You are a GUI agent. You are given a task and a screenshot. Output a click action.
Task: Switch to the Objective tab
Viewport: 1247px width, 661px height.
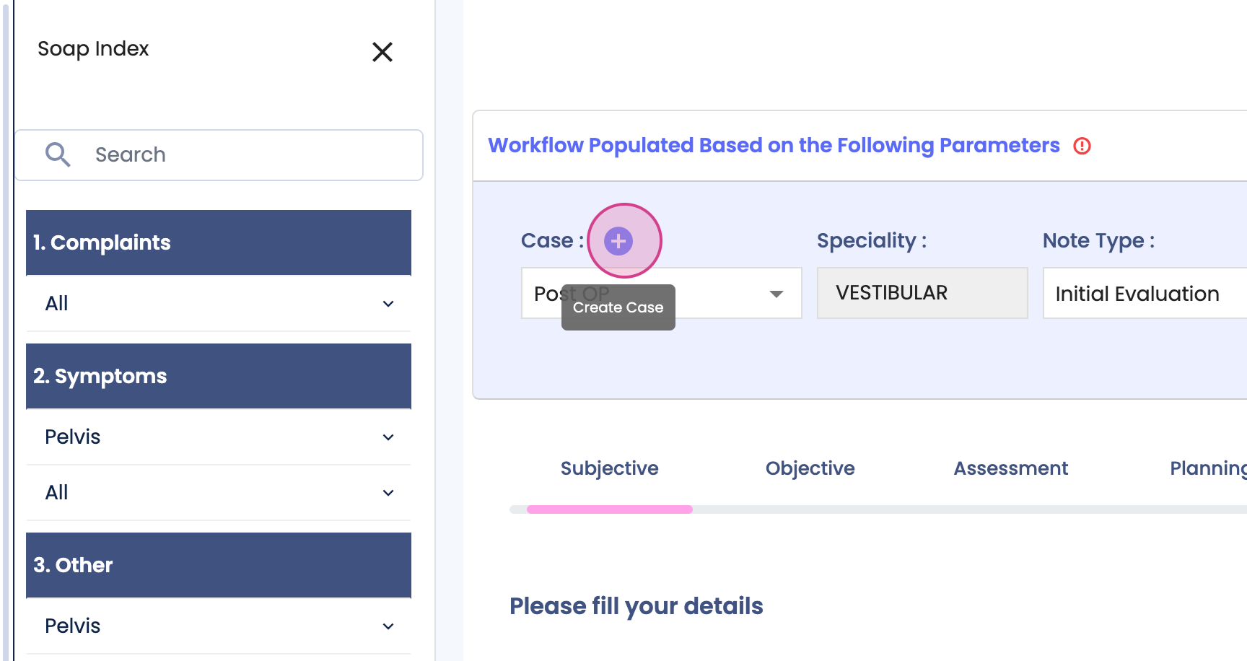tap(810, 468)
